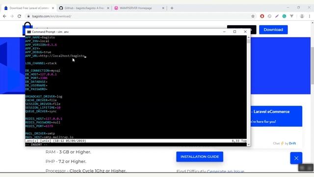Click the Command Prompt title bar icon

click(29, 32)
